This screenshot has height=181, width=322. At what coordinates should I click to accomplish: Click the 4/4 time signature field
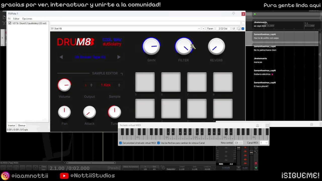point(154,169)
